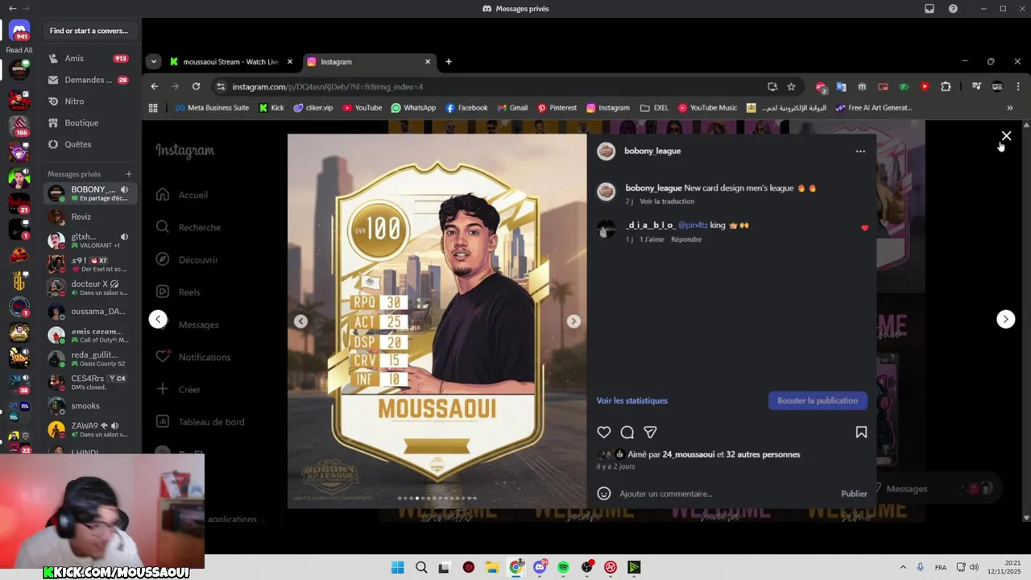This screenshot has width=1031, height=580.
Task: Reload the page in Chrome
Action: [x=196, y=86]
